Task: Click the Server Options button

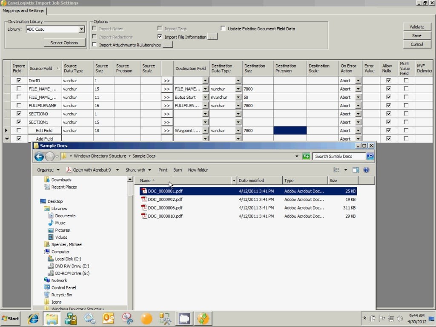Action: (x=64, y=43)
